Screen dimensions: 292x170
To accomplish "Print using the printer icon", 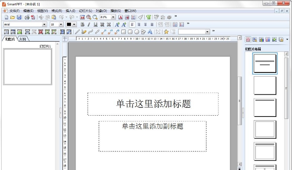I will click(27, 17).
